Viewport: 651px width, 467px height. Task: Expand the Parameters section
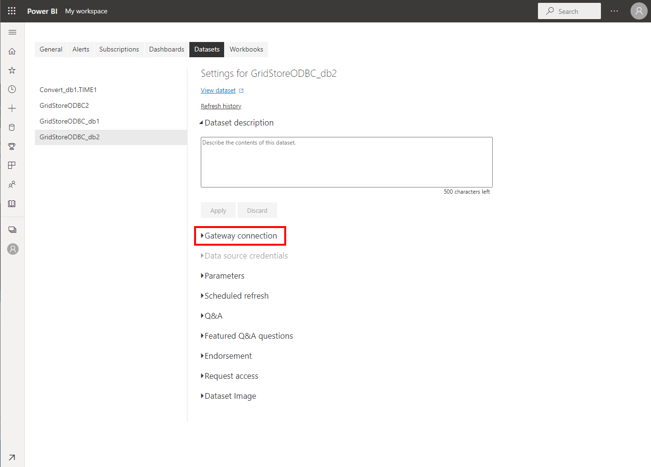[x=224, y=276]
